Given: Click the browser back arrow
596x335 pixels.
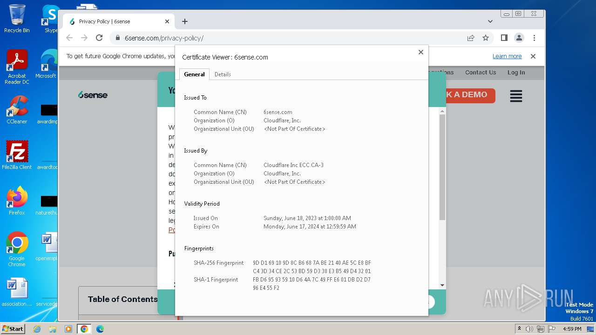Looking at the screenshot, I should pos(69,38).
